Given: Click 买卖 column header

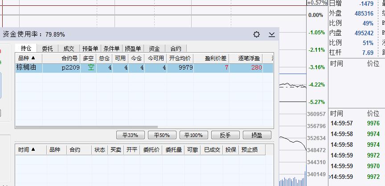Looking at the screenshot, I should (x=116, y=149).
